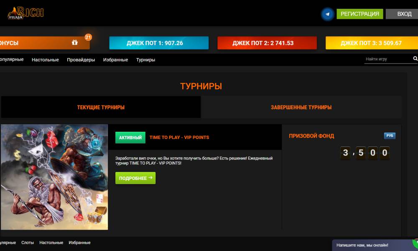Switch to Завершенные турниры tab
The width and height of the screenshot is (418, 251).
[x=301, y=107]
